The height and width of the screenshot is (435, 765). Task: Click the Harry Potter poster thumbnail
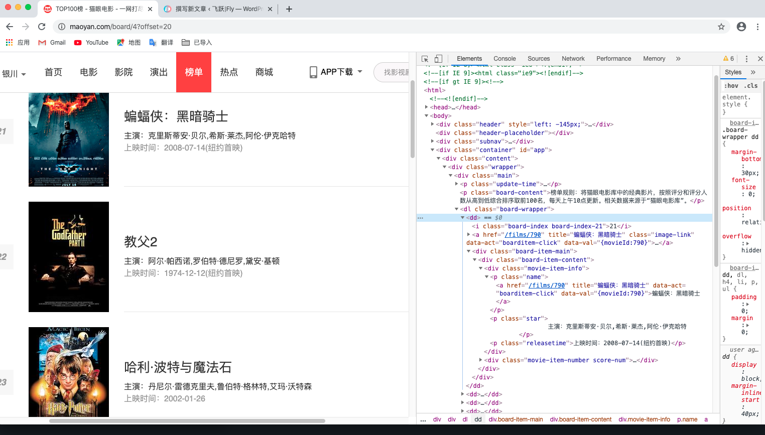[x=69, y=372]
